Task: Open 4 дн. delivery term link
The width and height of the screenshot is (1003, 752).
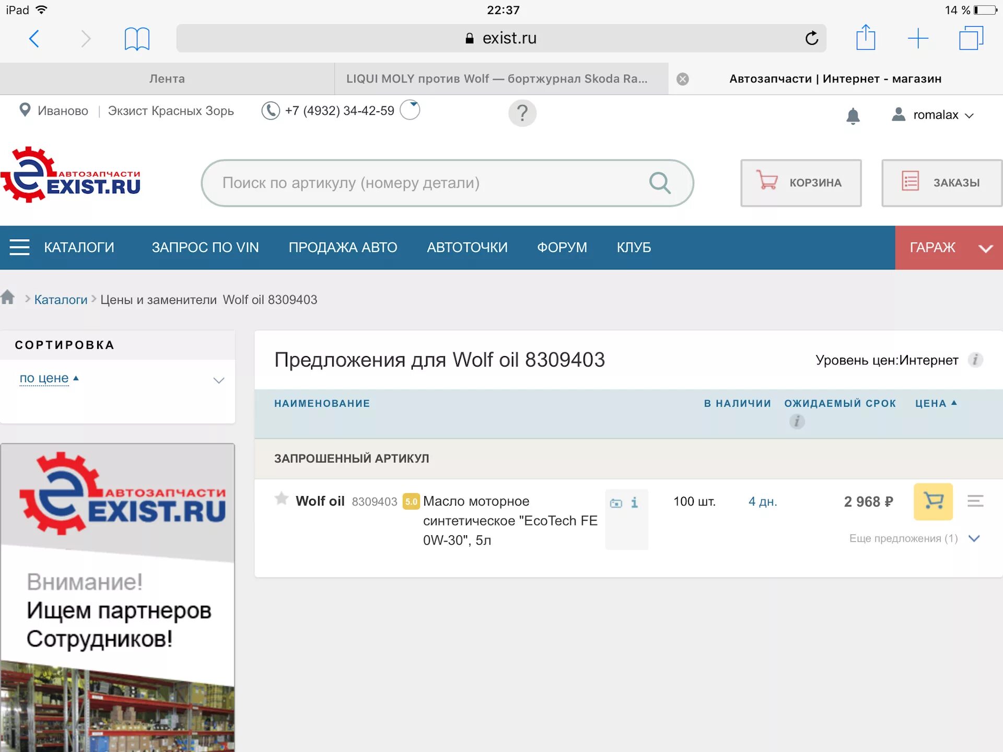Action: (763, 502)
